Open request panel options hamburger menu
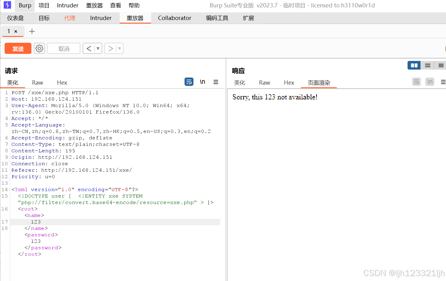Image resolution: width=446 pixels, height=281 pixels. (216, 82)
